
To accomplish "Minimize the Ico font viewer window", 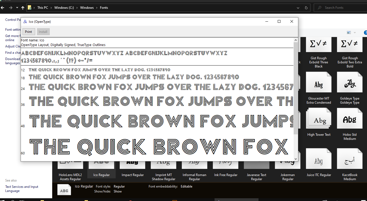I will pyautogui.click(x=266, y=22).
